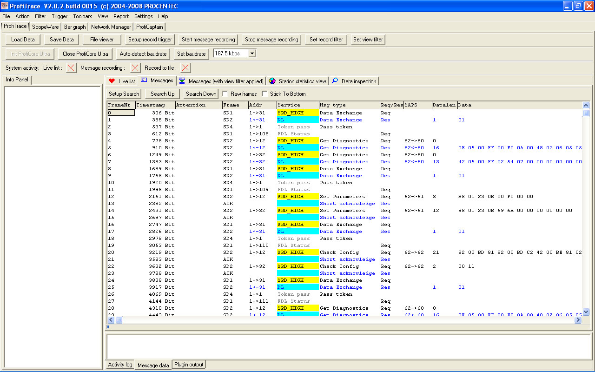Toggle the Live list activity indicator

click(71, 68)
